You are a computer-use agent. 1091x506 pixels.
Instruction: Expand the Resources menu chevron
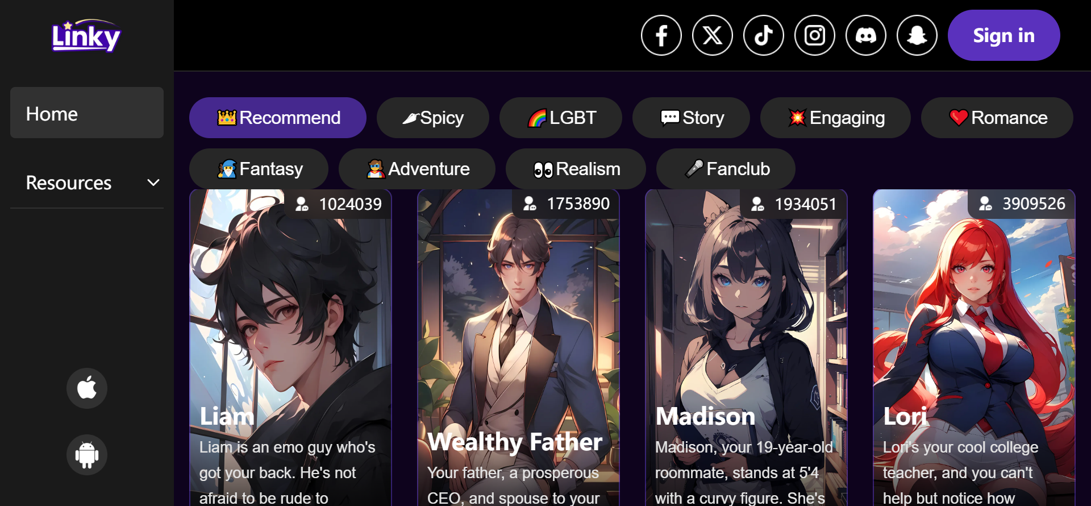click(153, 183)
